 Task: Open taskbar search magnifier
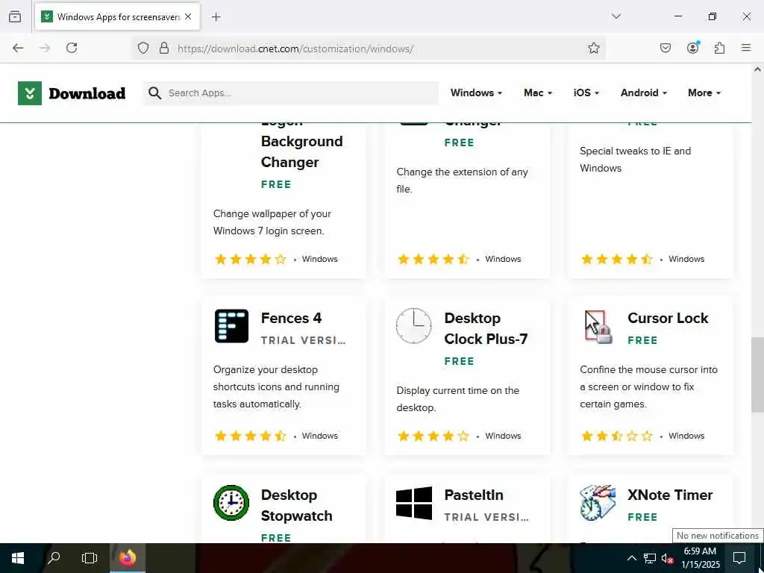[x=54, y=558]
